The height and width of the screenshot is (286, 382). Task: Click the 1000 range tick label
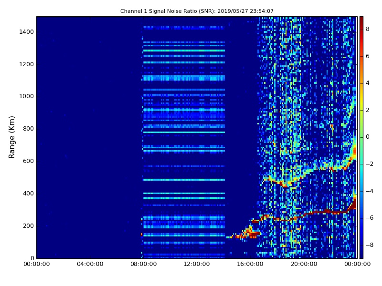tap(27, 96)
